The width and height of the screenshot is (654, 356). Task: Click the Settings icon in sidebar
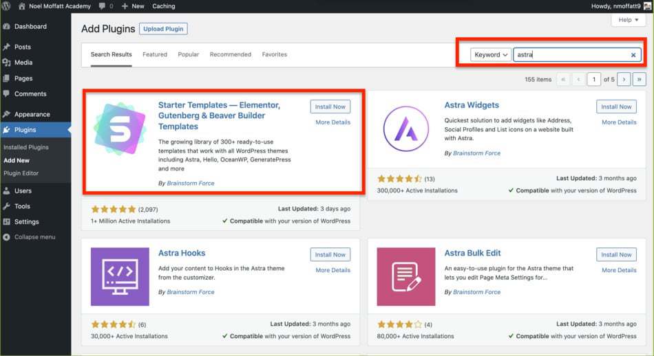coord(6,221)
